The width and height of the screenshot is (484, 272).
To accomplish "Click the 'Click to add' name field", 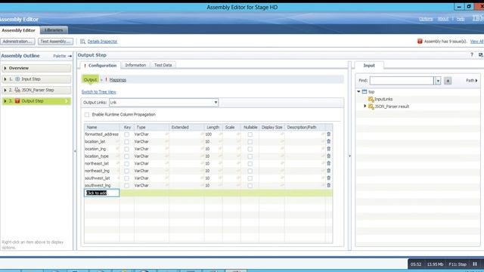I will pyautogui.click(x=101, y=193).
